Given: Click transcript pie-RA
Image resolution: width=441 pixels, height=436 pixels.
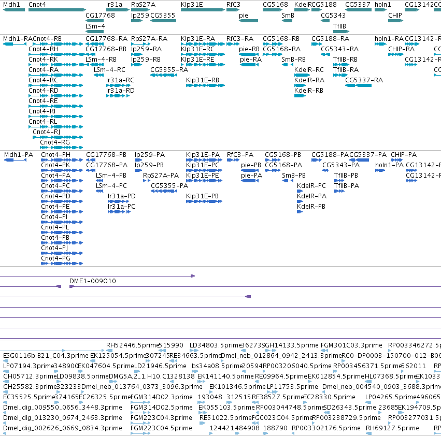Looking at the screenshot, I should pyautogui.click(x=251, y=60).
